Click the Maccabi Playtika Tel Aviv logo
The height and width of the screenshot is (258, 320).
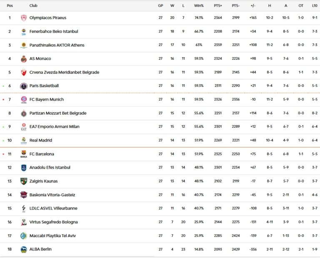click(x=24, y=236)
